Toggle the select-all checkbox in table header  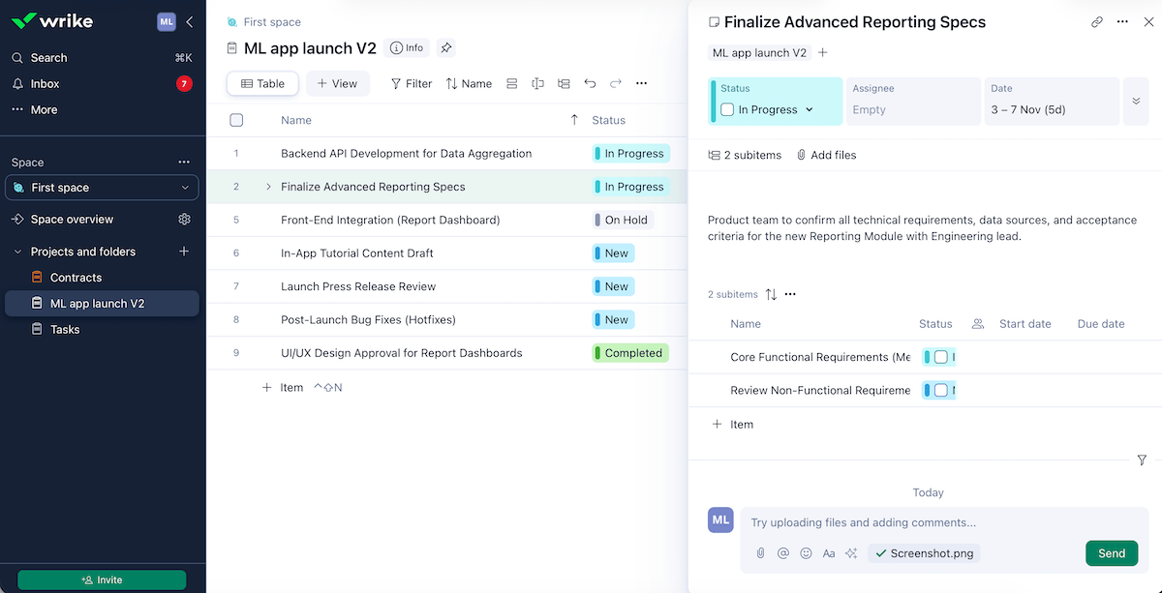236,120
